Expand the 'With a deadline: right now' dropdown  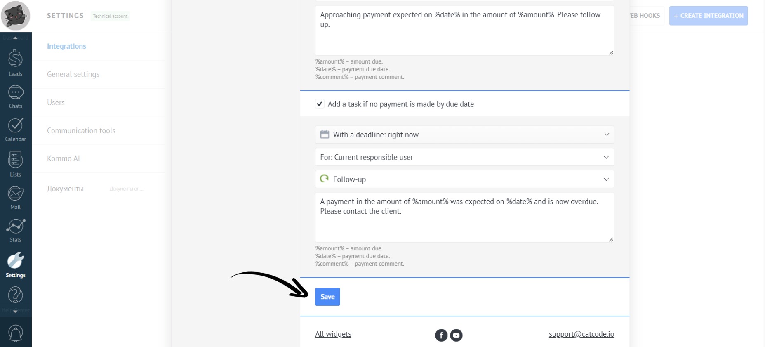pyautogui.click(x=464, y=135)
